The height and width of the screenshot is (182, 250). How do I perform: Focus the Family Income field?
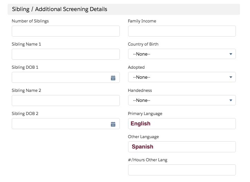(x=182, y=31)
